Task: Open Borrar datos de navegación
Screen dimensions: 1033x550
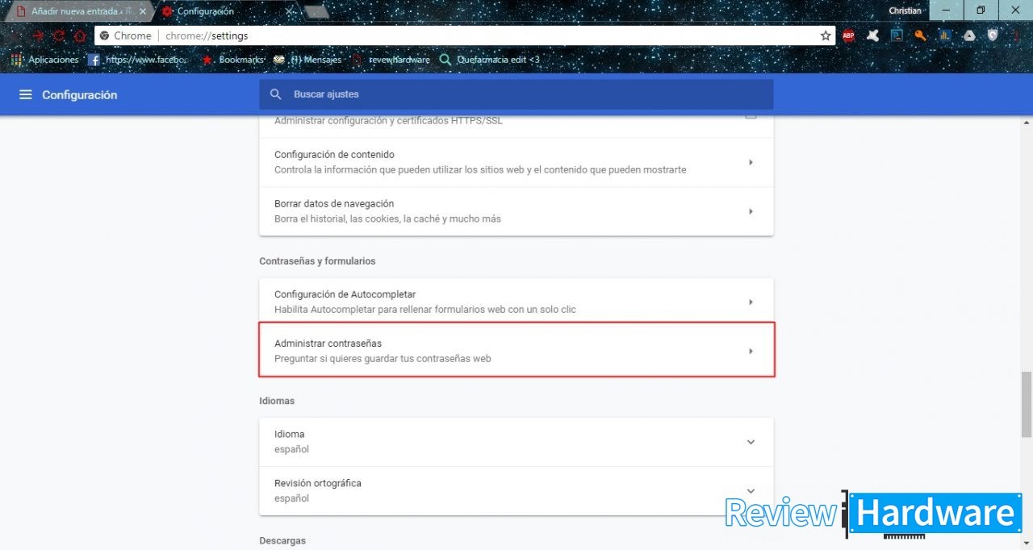Action: pyautogui.click(x=516, y=211)
